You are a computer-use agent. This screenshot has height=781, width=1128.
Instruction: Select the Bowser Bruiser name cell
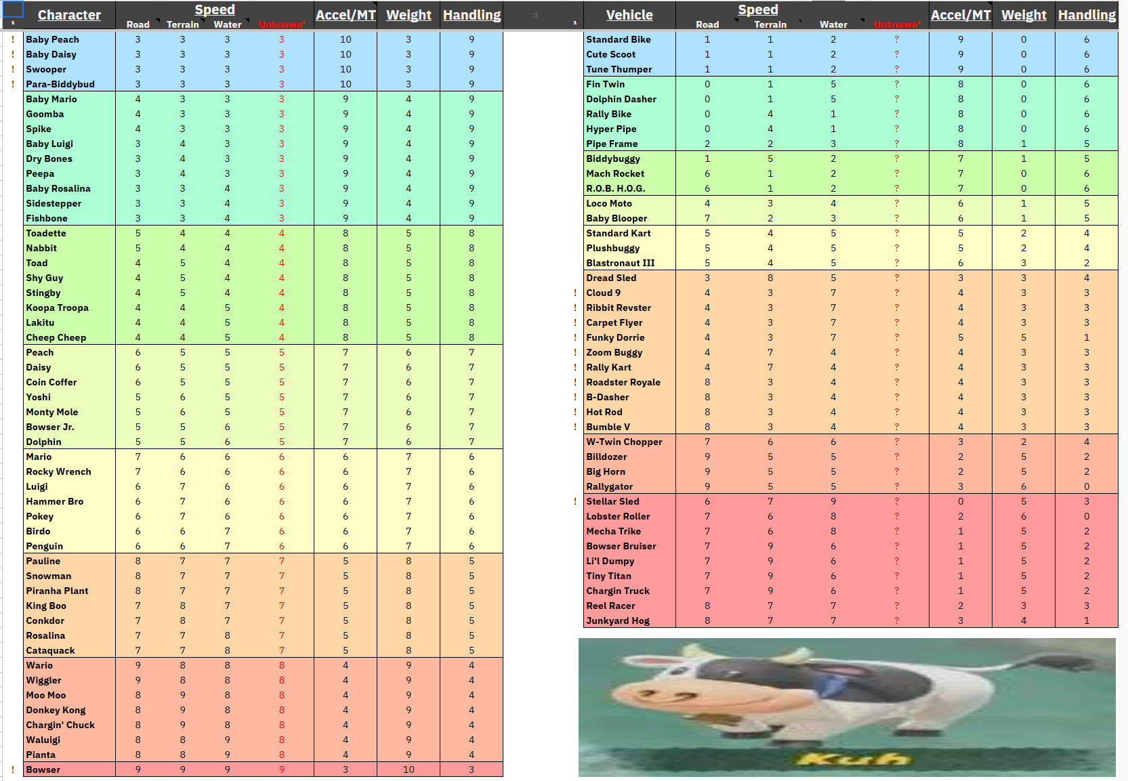click(x=629, y=546)
